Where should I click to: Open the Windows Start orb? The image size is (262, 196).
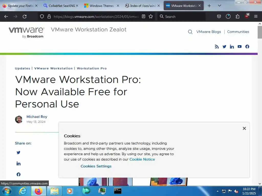7,191
